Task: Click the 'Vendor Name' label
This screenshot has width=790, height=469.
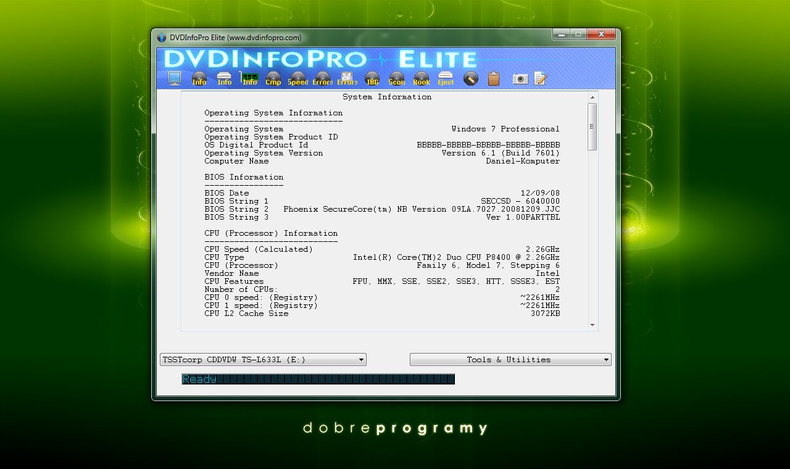Action: [x=231, y=273]
